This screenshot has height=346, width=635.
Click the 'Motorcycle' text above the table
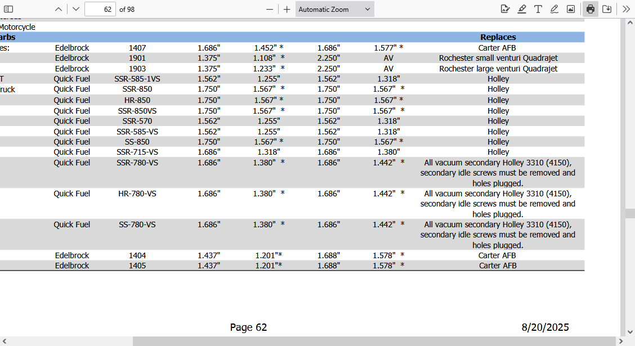tap(17, 27)
